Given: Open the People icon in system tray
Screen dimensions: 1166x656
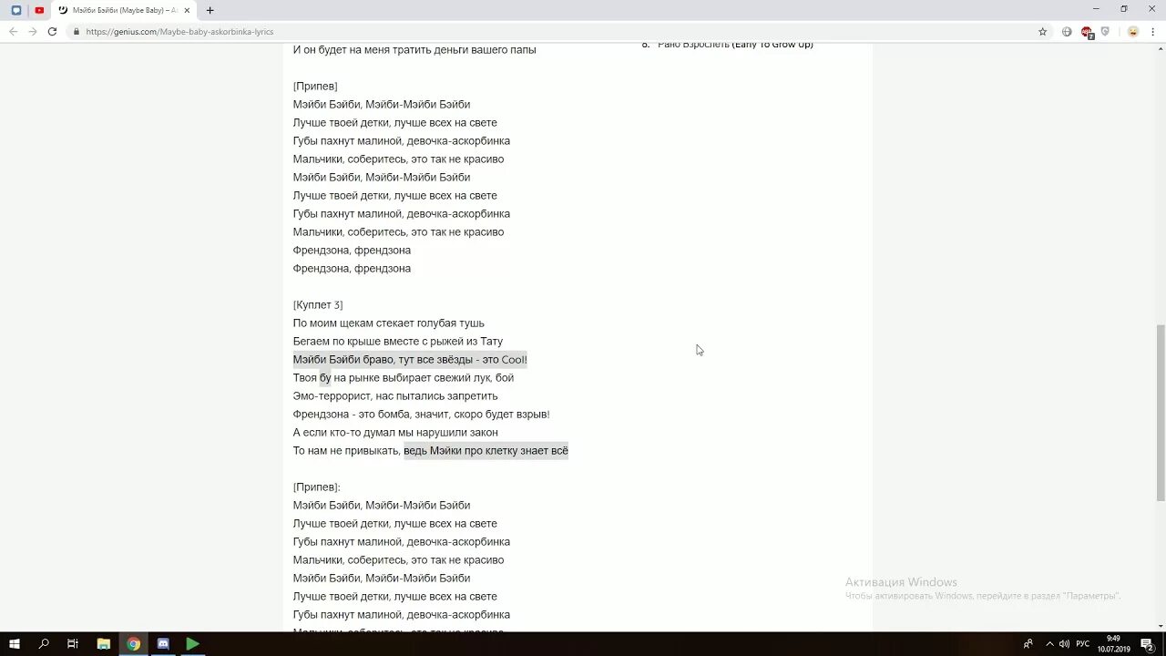Looking at the screenshot, I should point(1028,643).
